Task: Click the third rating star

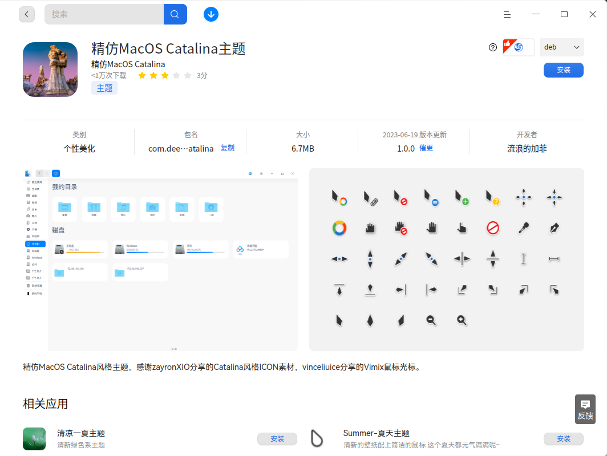Action: 165,75
